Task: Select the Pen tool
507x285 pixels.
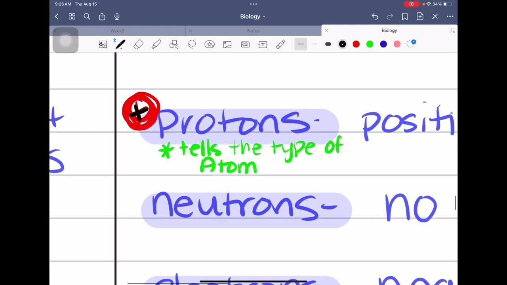Action: pos(120,44)
